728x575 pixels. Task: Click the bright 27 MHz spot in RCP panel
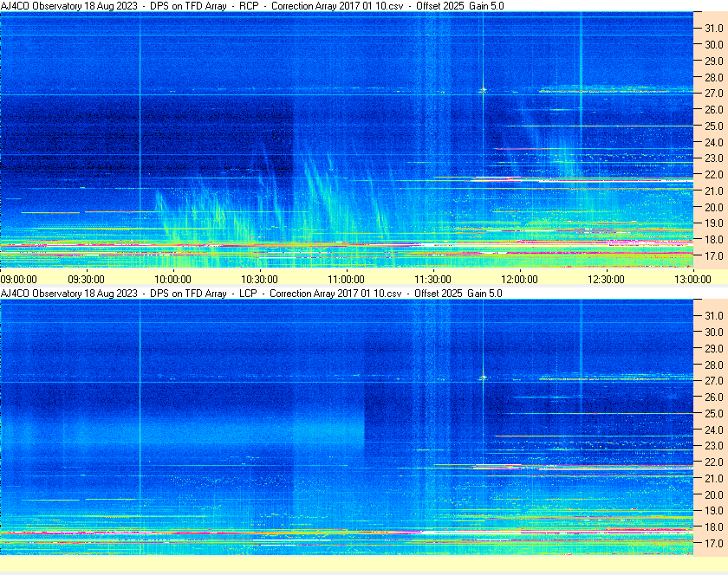point(483,89)
